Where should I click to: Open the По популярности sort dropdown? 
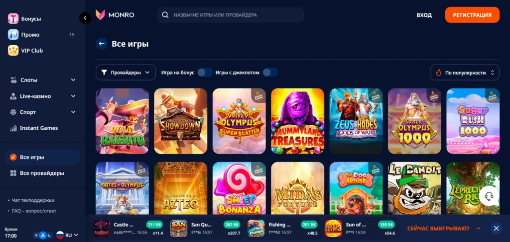click(465, 73)
